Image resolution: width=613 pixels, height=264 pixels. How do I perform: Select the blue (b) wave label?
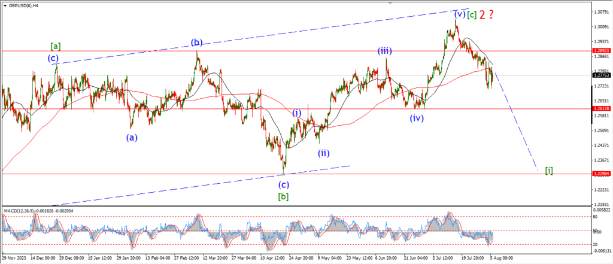[196, 43]
